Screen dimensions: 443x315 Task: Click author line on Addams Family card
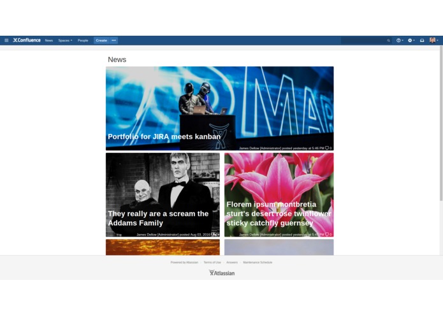pos(173,235)
